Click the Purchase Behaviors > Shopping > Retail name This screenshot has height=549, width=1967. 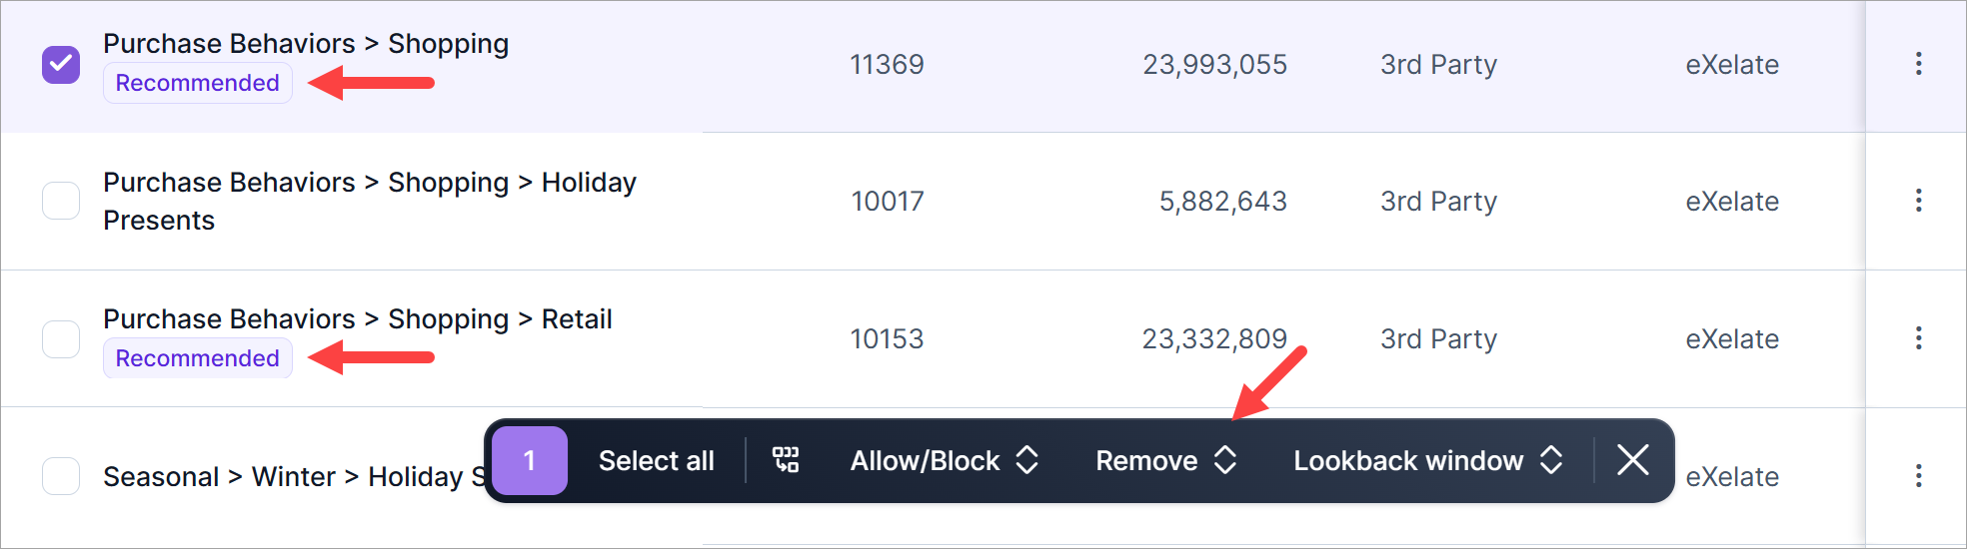tap(357, 319)
